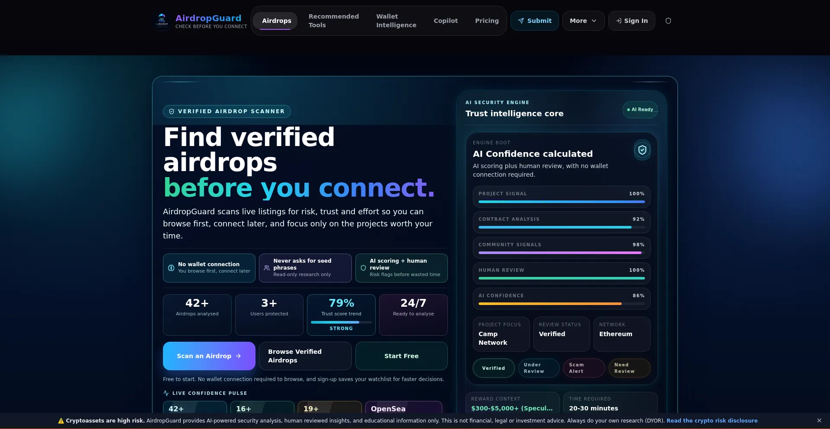This screenshot has width=830, height=429.
Task: Click the STRONG trend label
Action: pyautogui.click(x=341, y=329)
